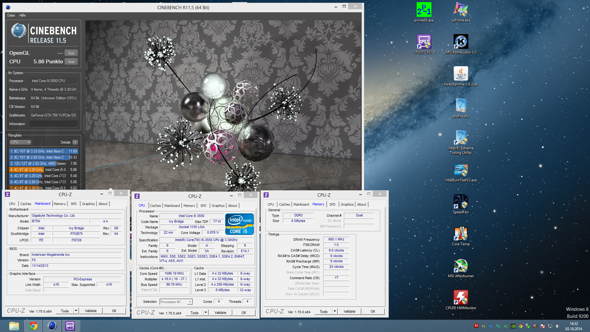Screen dimensions: 590x332
Task: Open Google Chrome from the taskbar
Action: (x=33, y=326)
